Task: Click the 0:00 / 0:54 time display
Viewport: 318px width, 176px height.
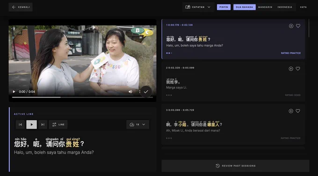Action: (x=27, y=92)
